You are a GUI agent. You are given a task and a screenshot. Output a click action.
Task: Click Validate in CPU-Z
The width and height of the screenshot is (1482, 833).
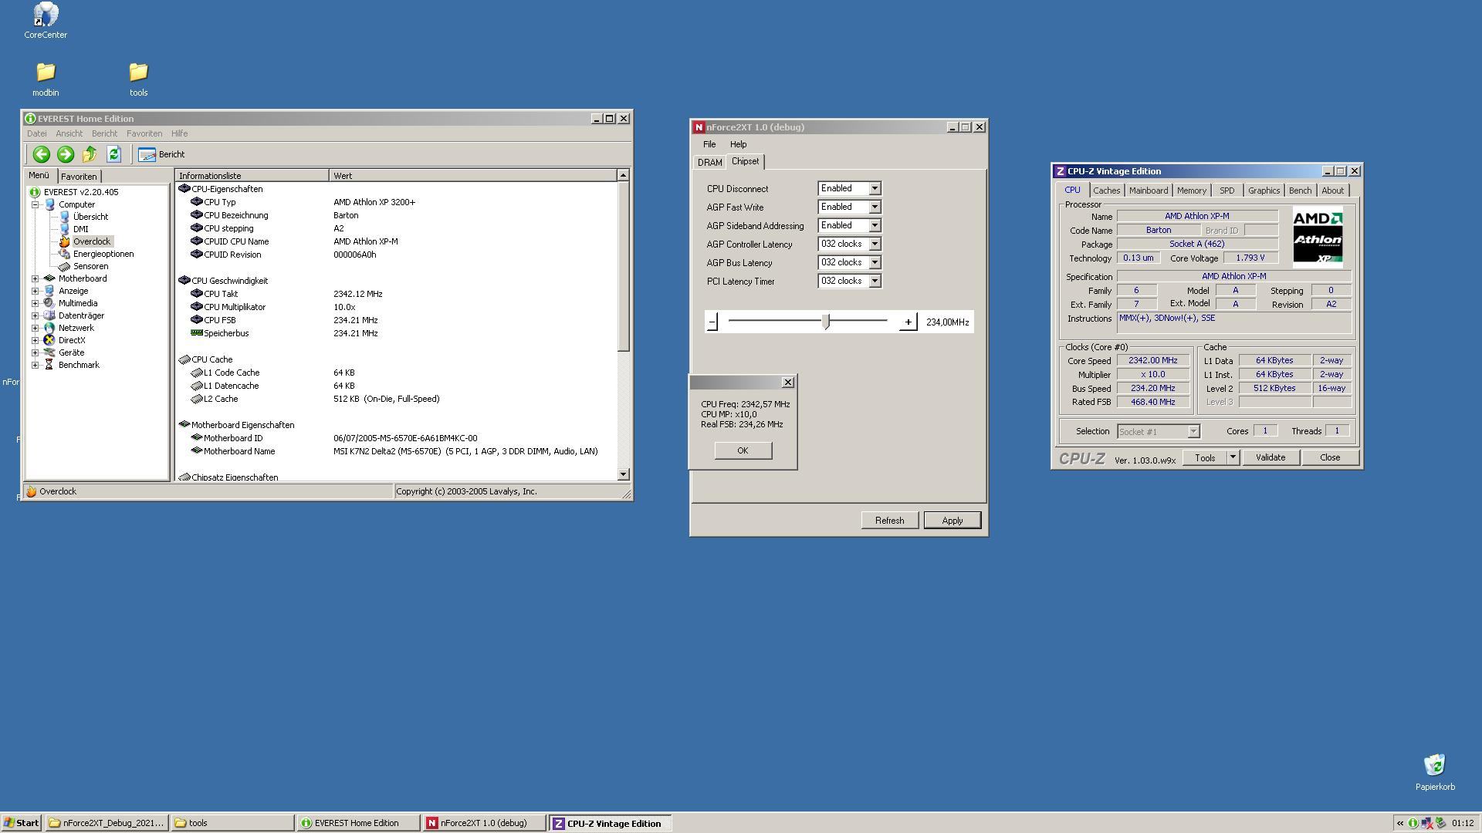point(1271,458)
